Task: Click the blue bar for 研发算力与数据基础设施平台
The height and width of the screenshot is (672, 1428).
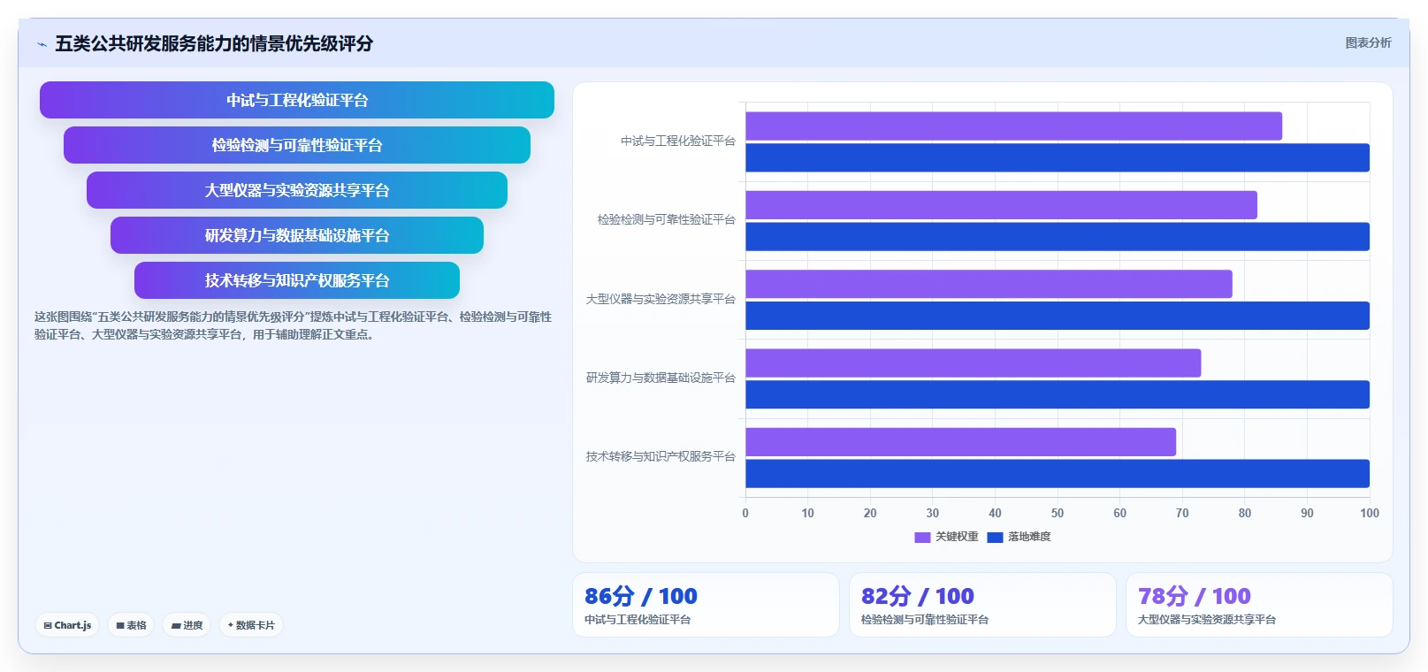Action: pyautogui.click(x=1058, y=394)
